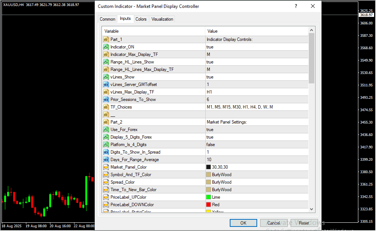This screenshot has width=376, height=231.
Task: Click the Prior_Sessions_To_Show integer icon
Action: click(x=106, y=100)
